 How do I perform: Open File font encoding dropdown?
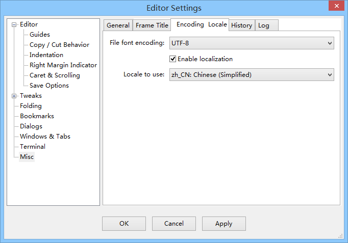(x=252, y=43)
